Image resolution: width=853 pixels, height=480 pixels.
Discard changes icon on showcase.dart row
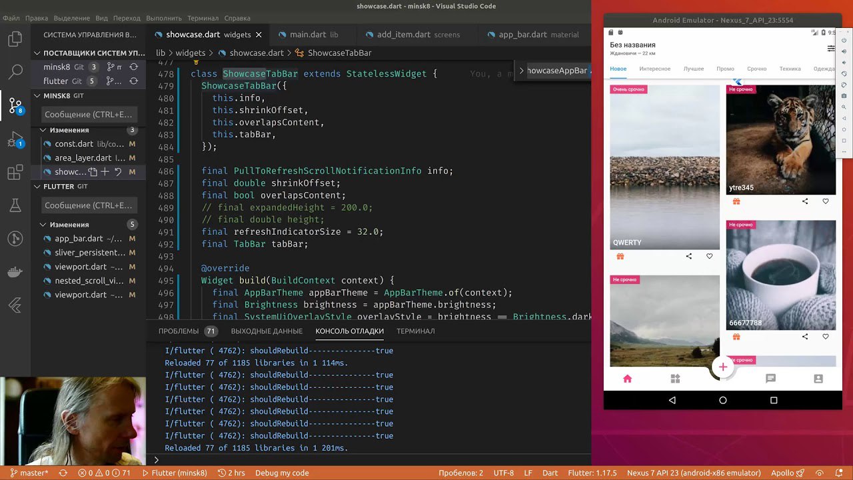point(118,172)
